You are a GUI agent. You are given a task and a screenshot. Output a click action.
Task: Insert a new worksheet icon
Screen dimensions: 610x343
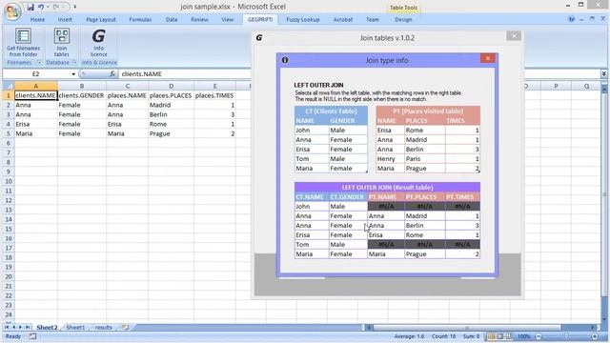tap(125, 328)
